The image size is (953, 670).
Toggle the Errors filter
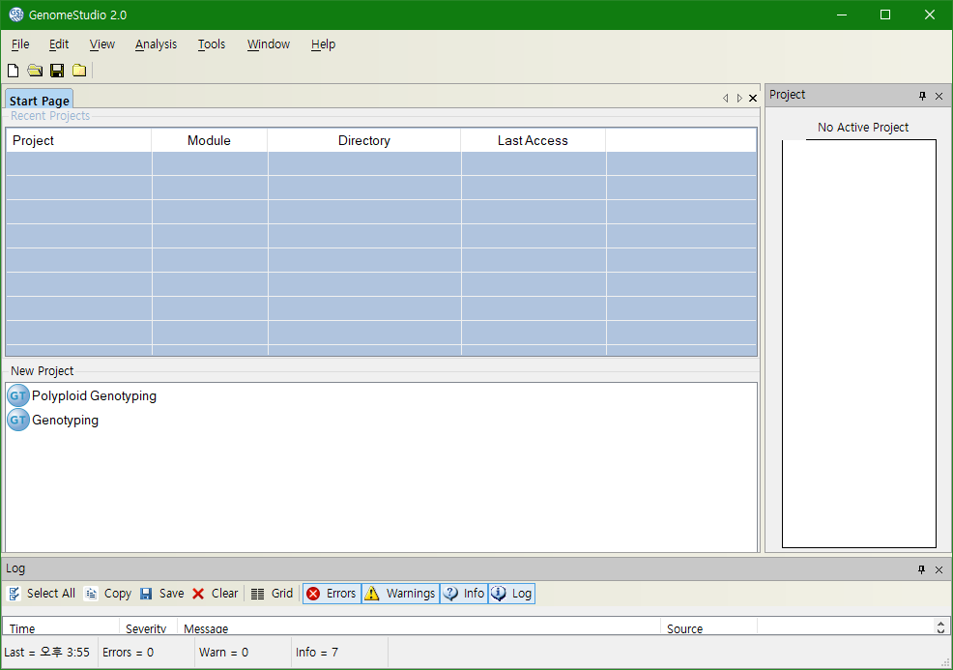332,594
